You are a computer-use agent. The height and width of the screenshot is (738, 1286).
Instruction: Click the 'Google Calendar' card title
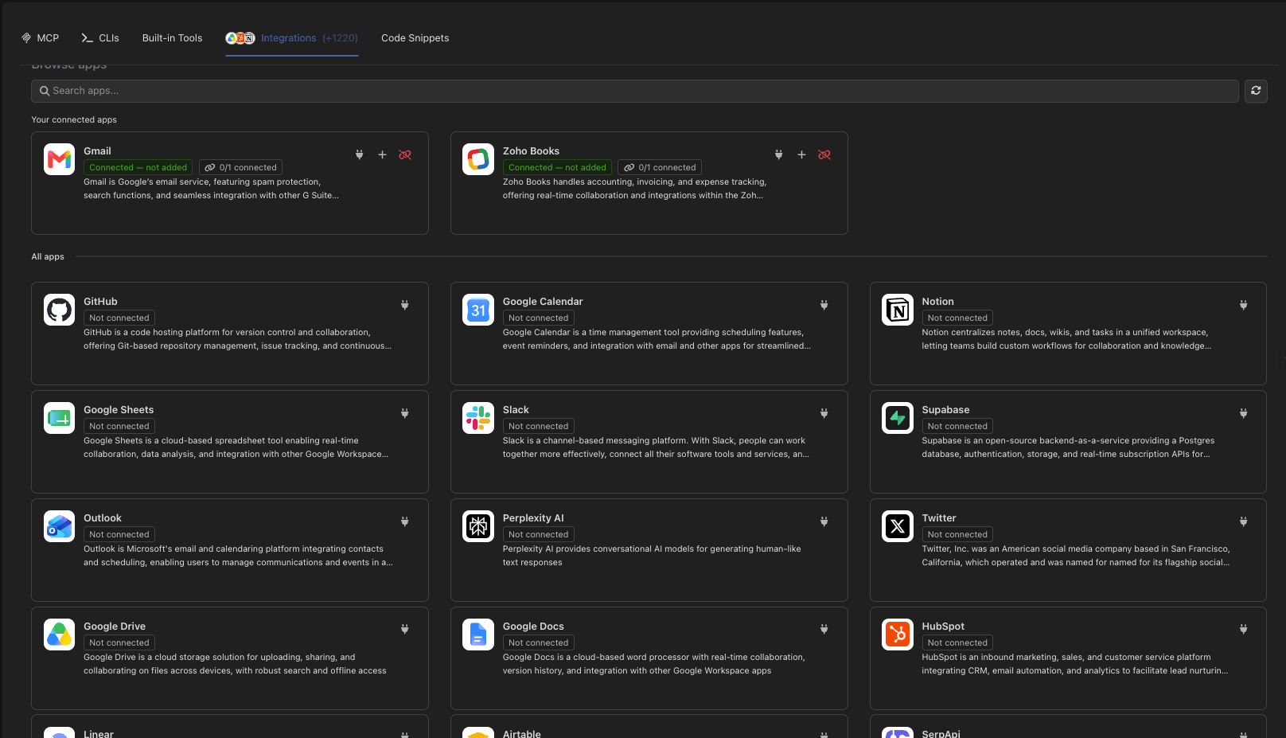coord(543,302)
